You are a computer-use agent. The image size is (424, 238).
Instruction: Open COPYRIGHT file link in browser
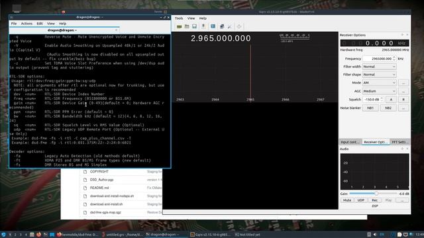99,172
